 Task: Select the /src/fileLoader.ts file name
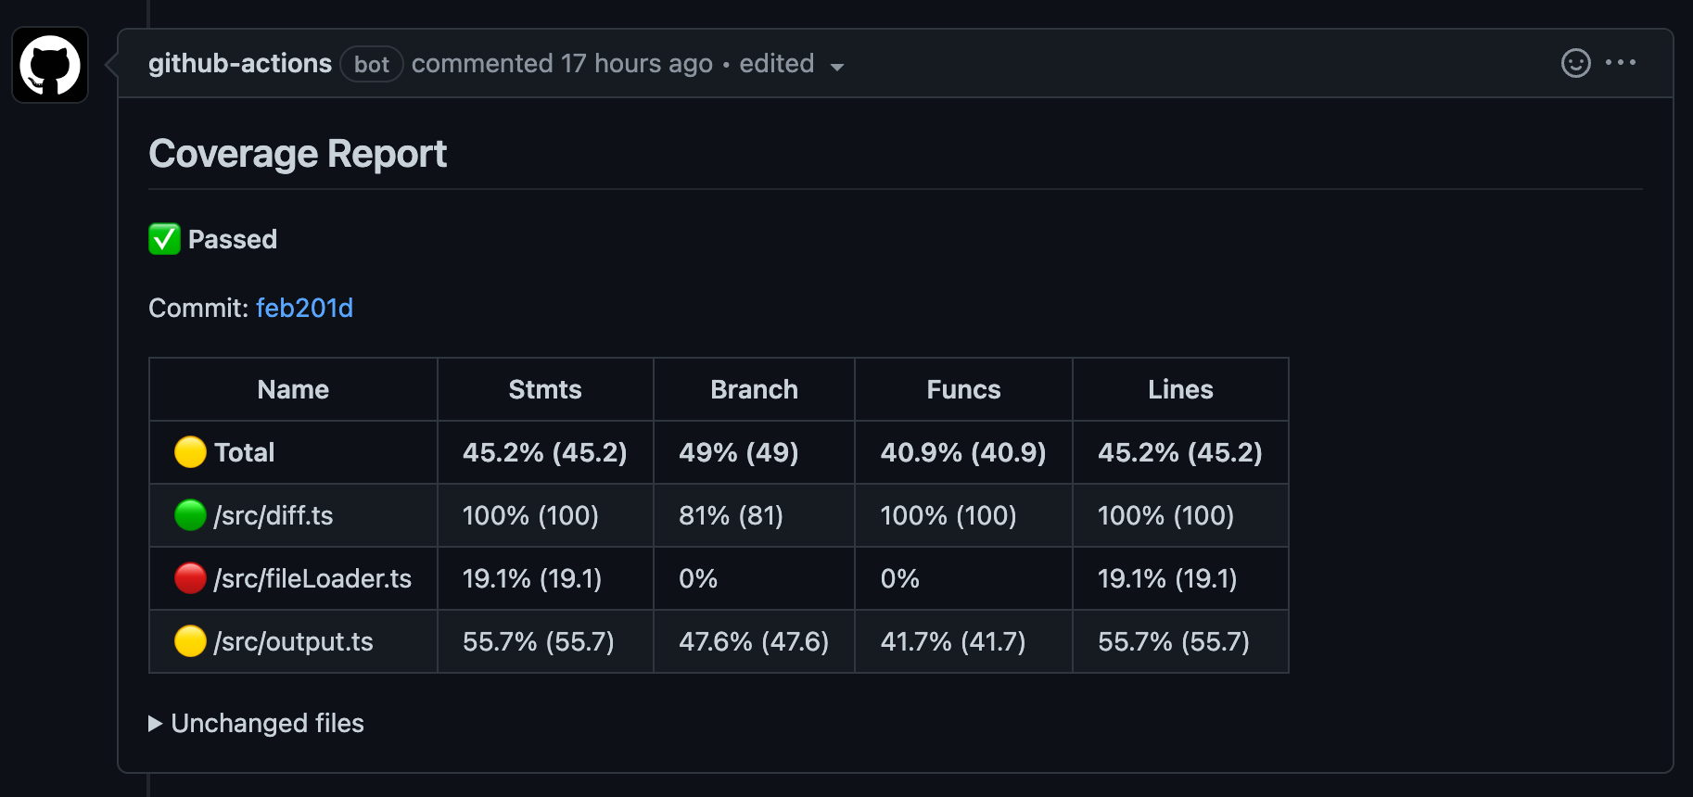tap(312, 578)
